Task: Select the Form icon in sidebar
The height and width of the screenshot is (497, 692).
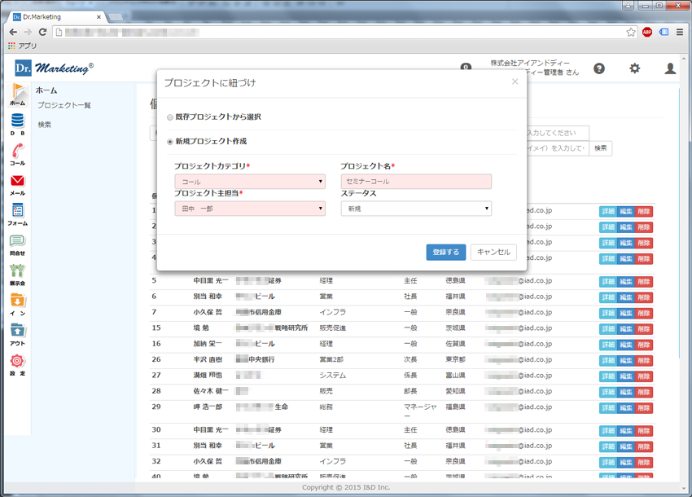Action: tap(17, 212)
